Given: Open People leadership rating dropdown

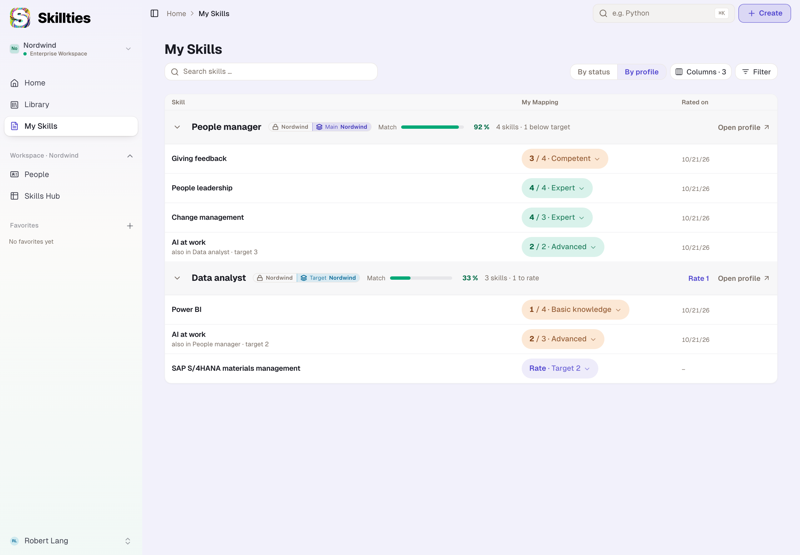Looking at the screenshot, I should (557, 188).
